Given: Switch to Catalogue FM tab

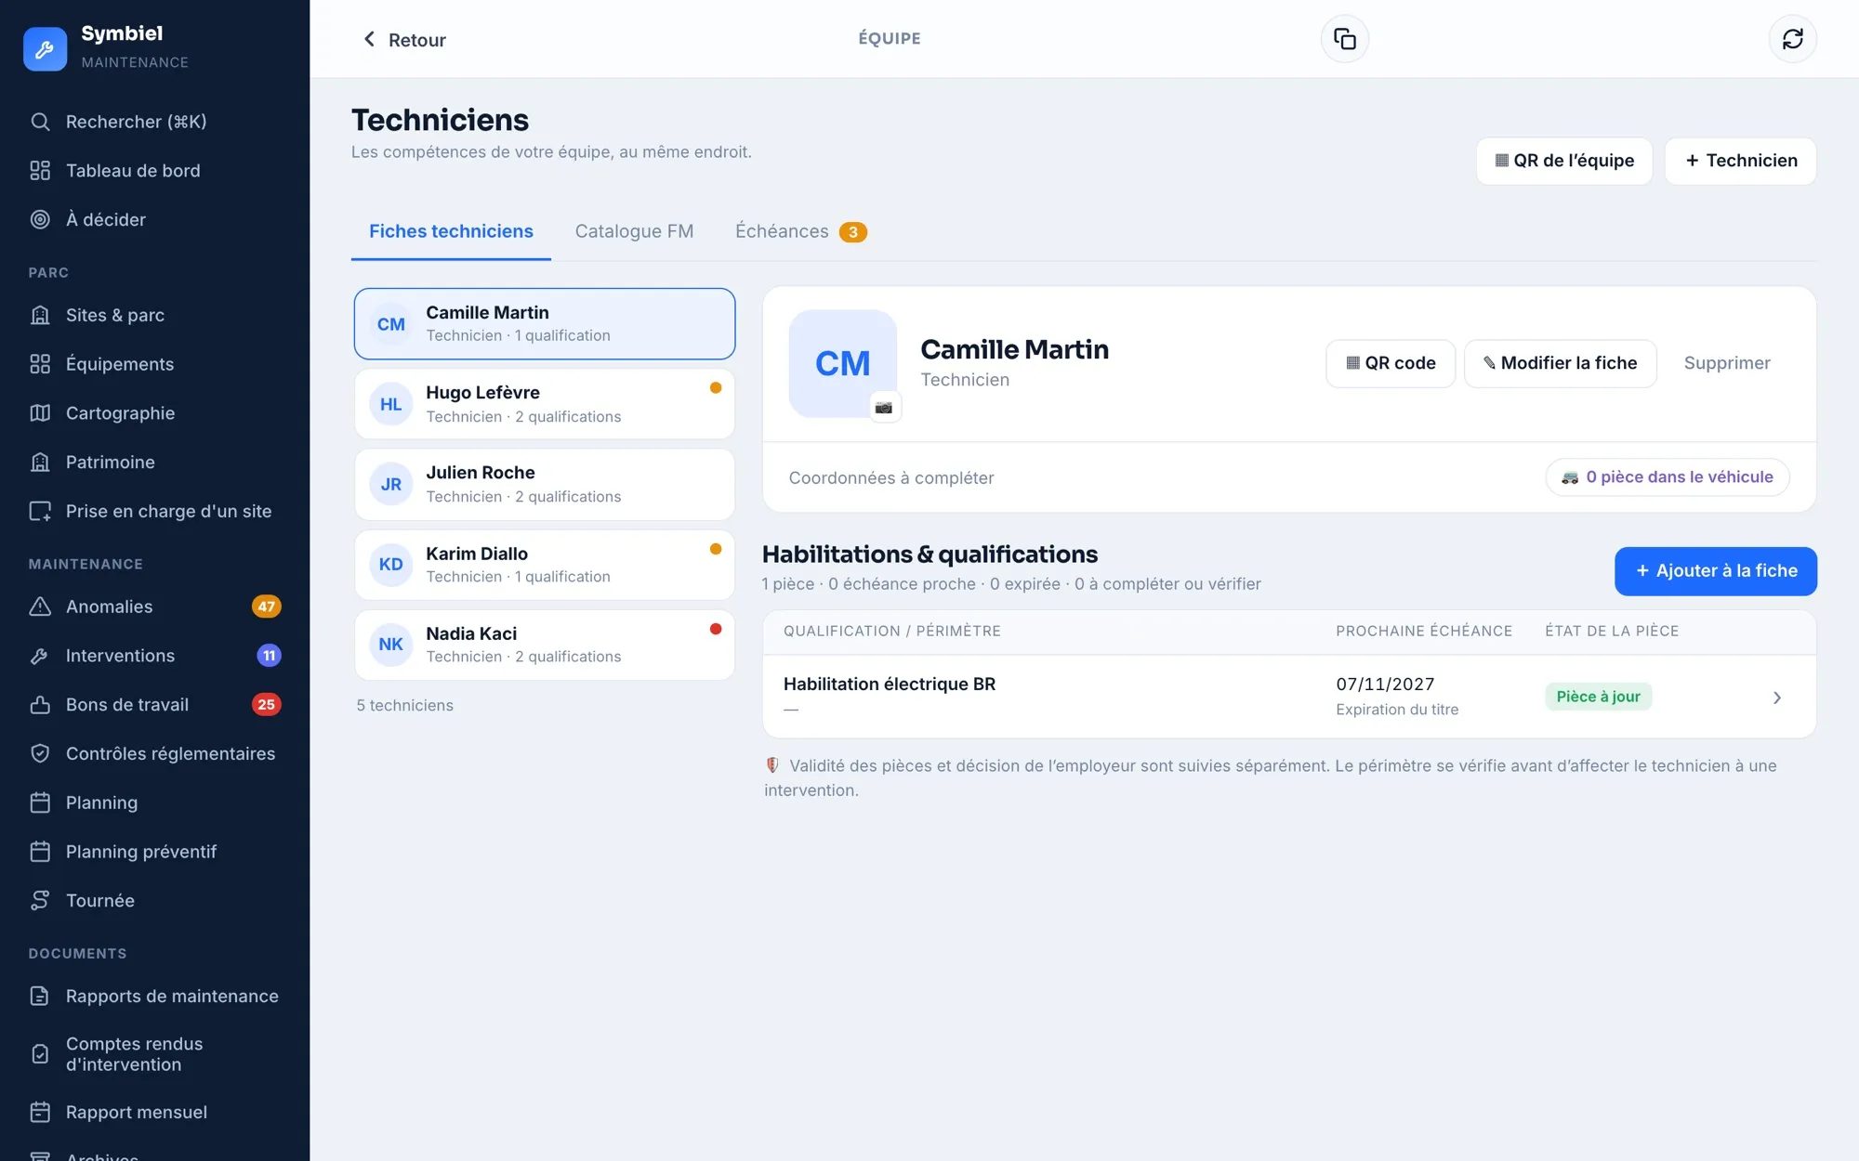Looking at the screenshot, I should tap(634, 231).
